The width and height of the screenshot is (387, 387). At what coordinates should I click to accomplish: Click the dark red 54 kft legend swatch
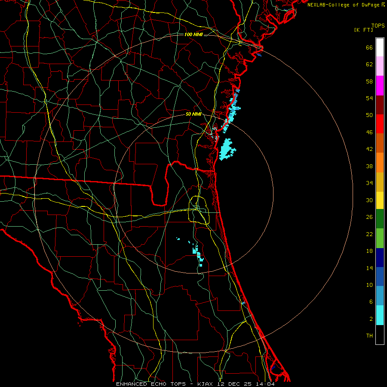[380, 105]
